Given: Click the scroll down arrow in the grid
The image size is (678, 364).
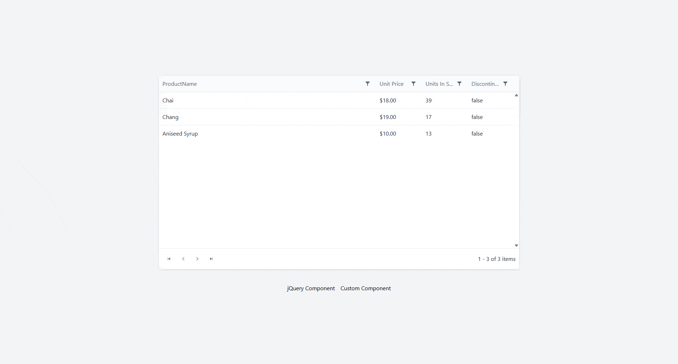Looking at the screenshot, I should (x=516, y=245).
